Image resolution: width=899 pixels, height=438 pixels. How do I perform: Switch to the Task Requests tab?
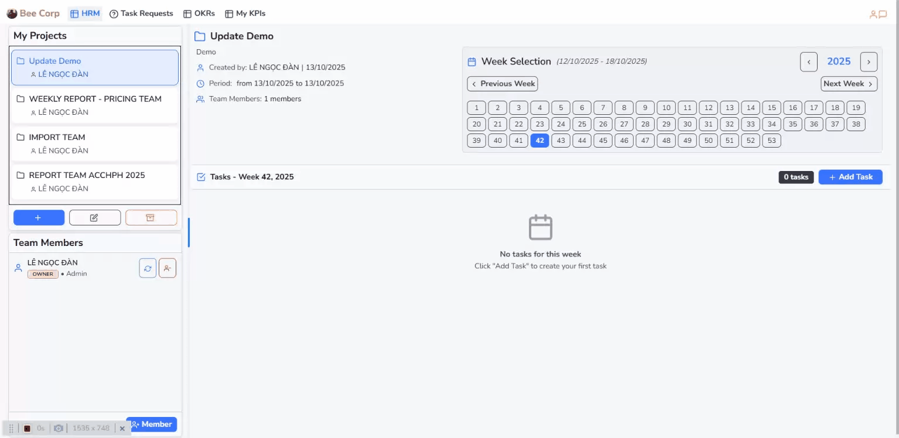[x=141, y=13]
